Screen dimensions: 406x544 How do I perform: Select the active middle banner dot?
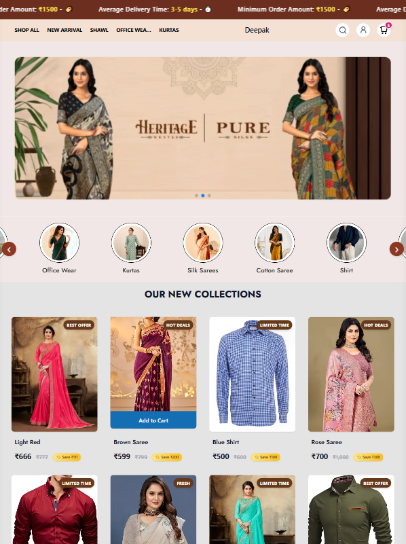pos(203,196)
